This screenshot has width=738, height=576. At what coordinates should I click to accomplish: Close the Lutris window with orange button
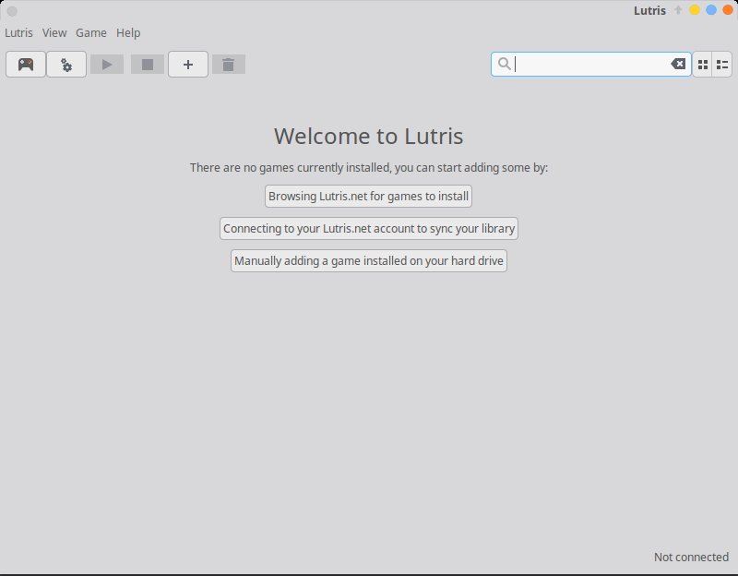tap(728, 10)
